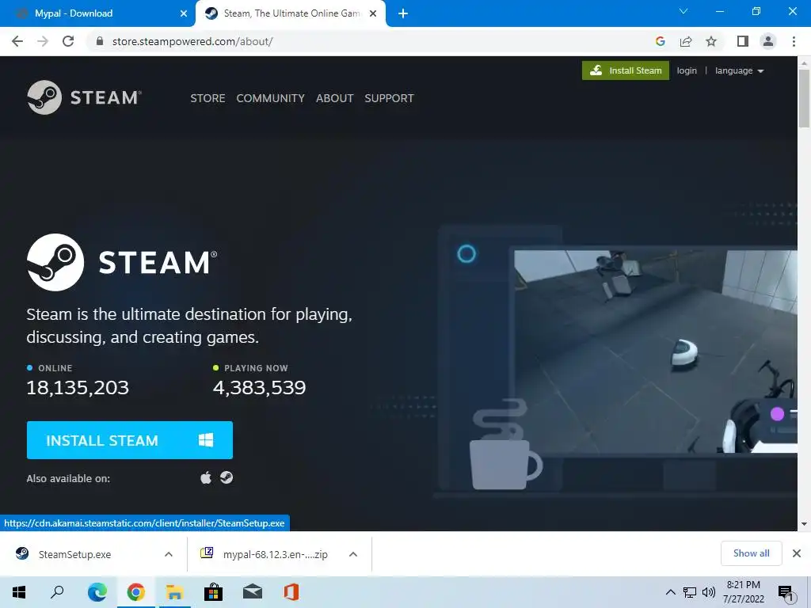Image resolution: width=811 pixels, height=608 pixels.
Task: Click the online count 18,135,203
Action: coord(78,388)
